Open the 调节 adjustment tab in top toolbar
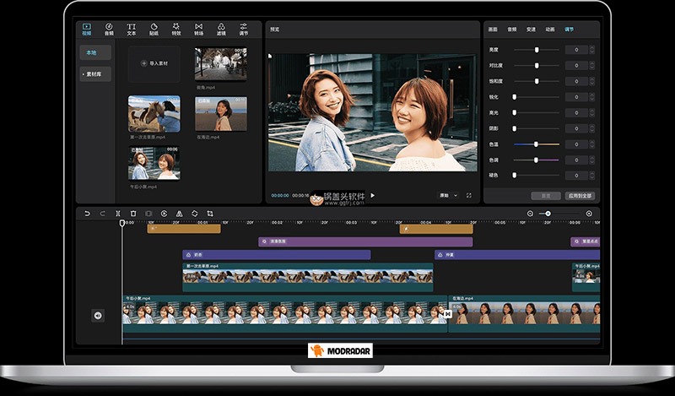 pyautogui.click(x=244, y=30)
